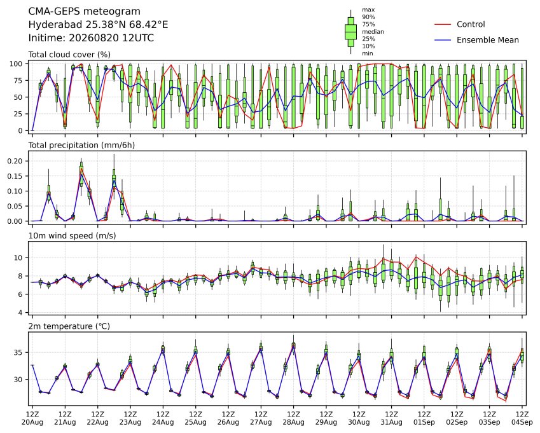Click the median label in the legend
Viewport: 540px width, 433px height.
(x=373, y=32)
